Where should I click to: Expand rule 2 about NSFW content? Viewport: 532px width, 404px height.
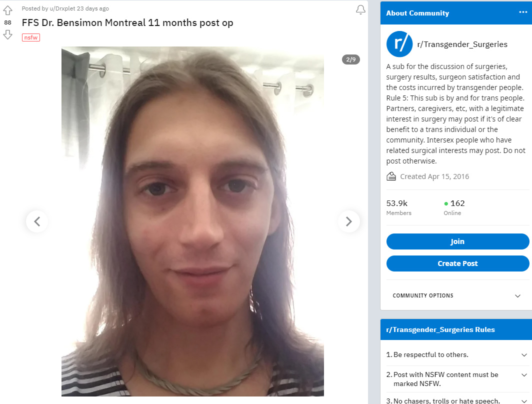click(x=456, y=379)
